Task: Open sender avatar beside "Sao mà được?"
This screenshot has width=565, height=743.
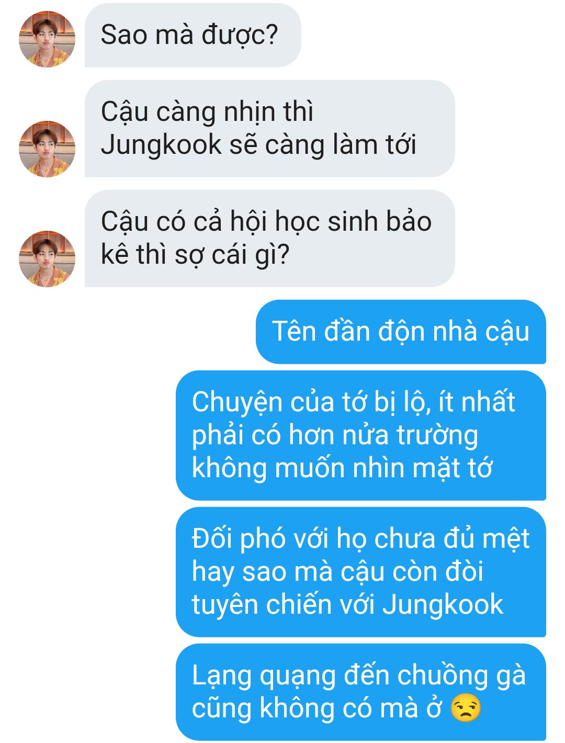Action: pyautogui.click(x=47, y=39)
